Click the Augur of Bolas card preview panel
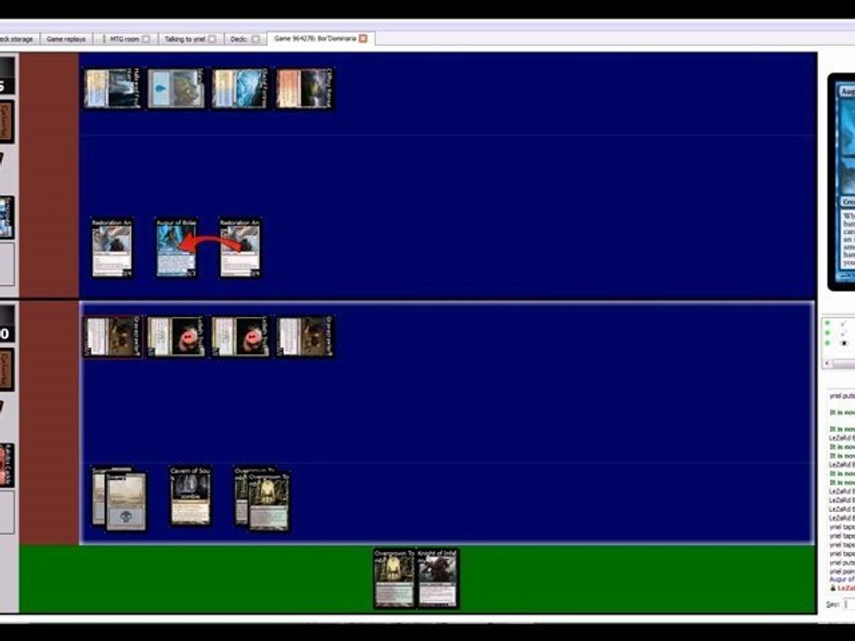Screen dimensions: 855x641 843,182
